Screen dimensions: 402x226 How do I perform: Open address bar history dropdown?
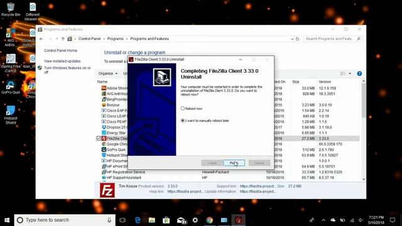292,39
